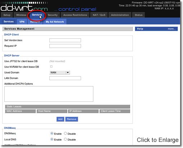Toggle Use NVRAM for client lease DB checkbox
The height and width of the screenshot is (148, 183).
(51, 66)
